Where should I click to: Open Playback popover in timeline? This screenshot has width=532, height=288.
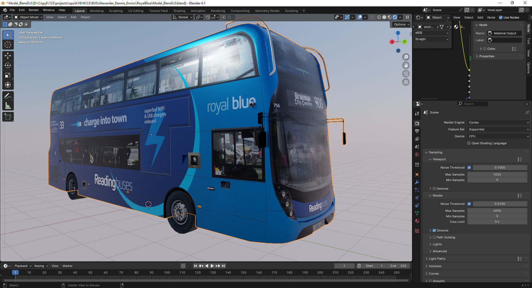pos(23,266)
